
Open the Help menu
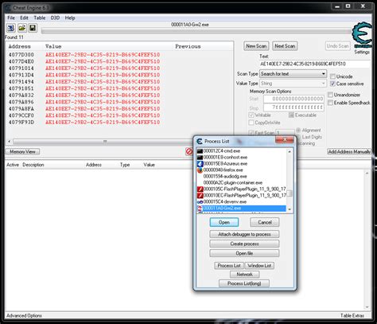[x=70, y=18]
